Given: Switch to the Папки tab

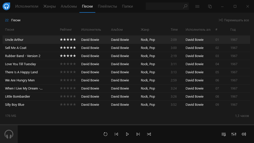Looking at the screenshot, I should (127, 6).
